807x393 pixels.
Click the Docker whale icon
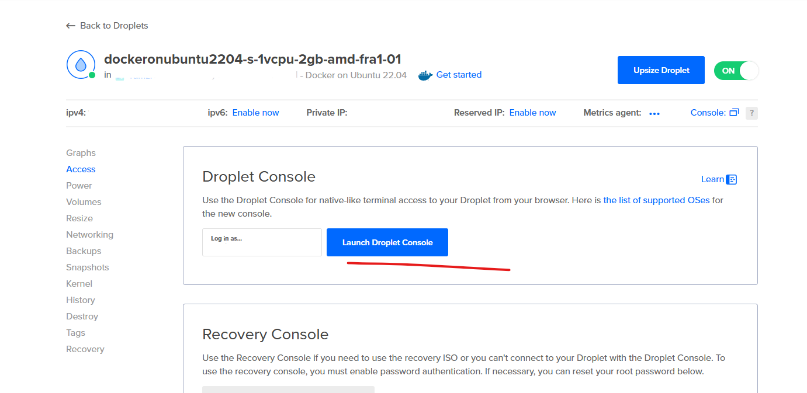pyautogui.click(x=425, y=75)
